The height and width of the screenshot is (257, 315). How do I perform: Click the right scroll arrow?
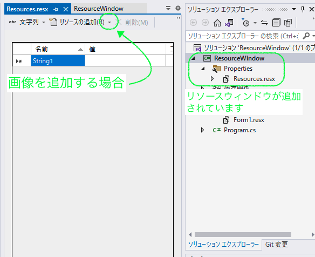pyautogui.click(x=313, y=235)
